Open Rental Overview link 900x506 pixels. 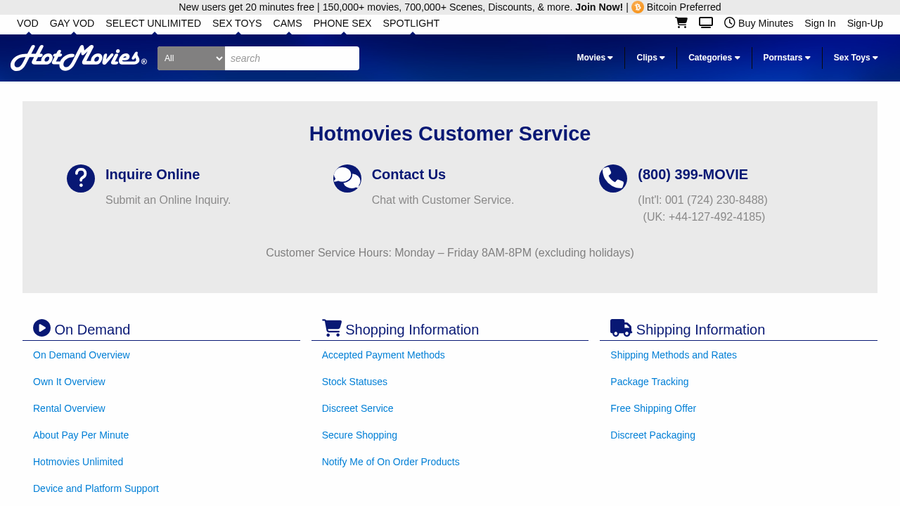69,408
